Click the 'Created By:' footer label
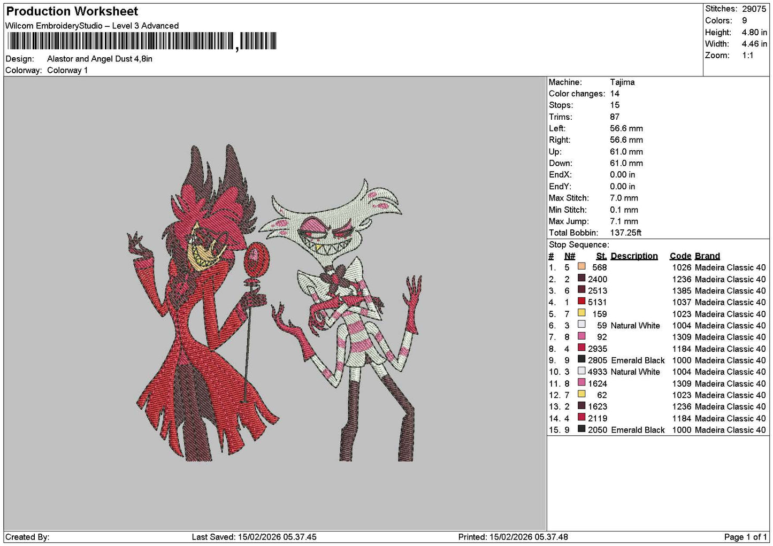Viewport: 773px width, 546px height. (27, 537)
